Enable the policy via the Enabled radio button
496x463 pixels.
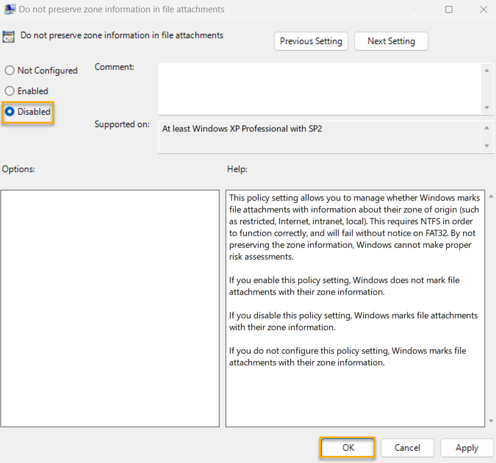tap(9, 91)
